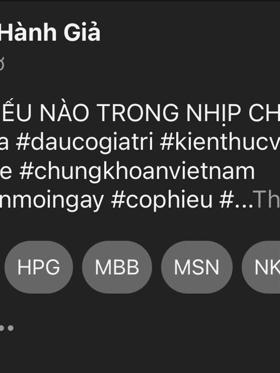Tap the partially visible NK ticker chip

[x=261, y=267]
